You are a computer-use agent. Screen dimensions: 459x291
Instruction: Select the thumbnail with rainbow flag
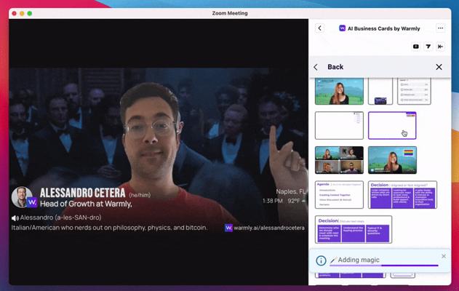point(392,160)
